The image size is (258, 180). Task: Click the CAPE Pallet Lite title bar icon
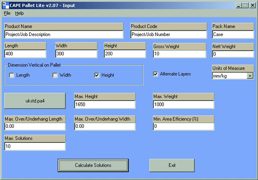[6, 5]
